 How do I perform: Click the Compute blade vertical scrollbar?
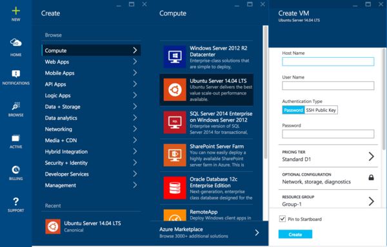tap(266, 92)
